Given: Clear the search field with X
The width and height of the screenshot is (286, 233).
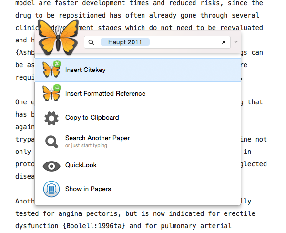Looking at the screenshot, I should [x=224, y=42].
